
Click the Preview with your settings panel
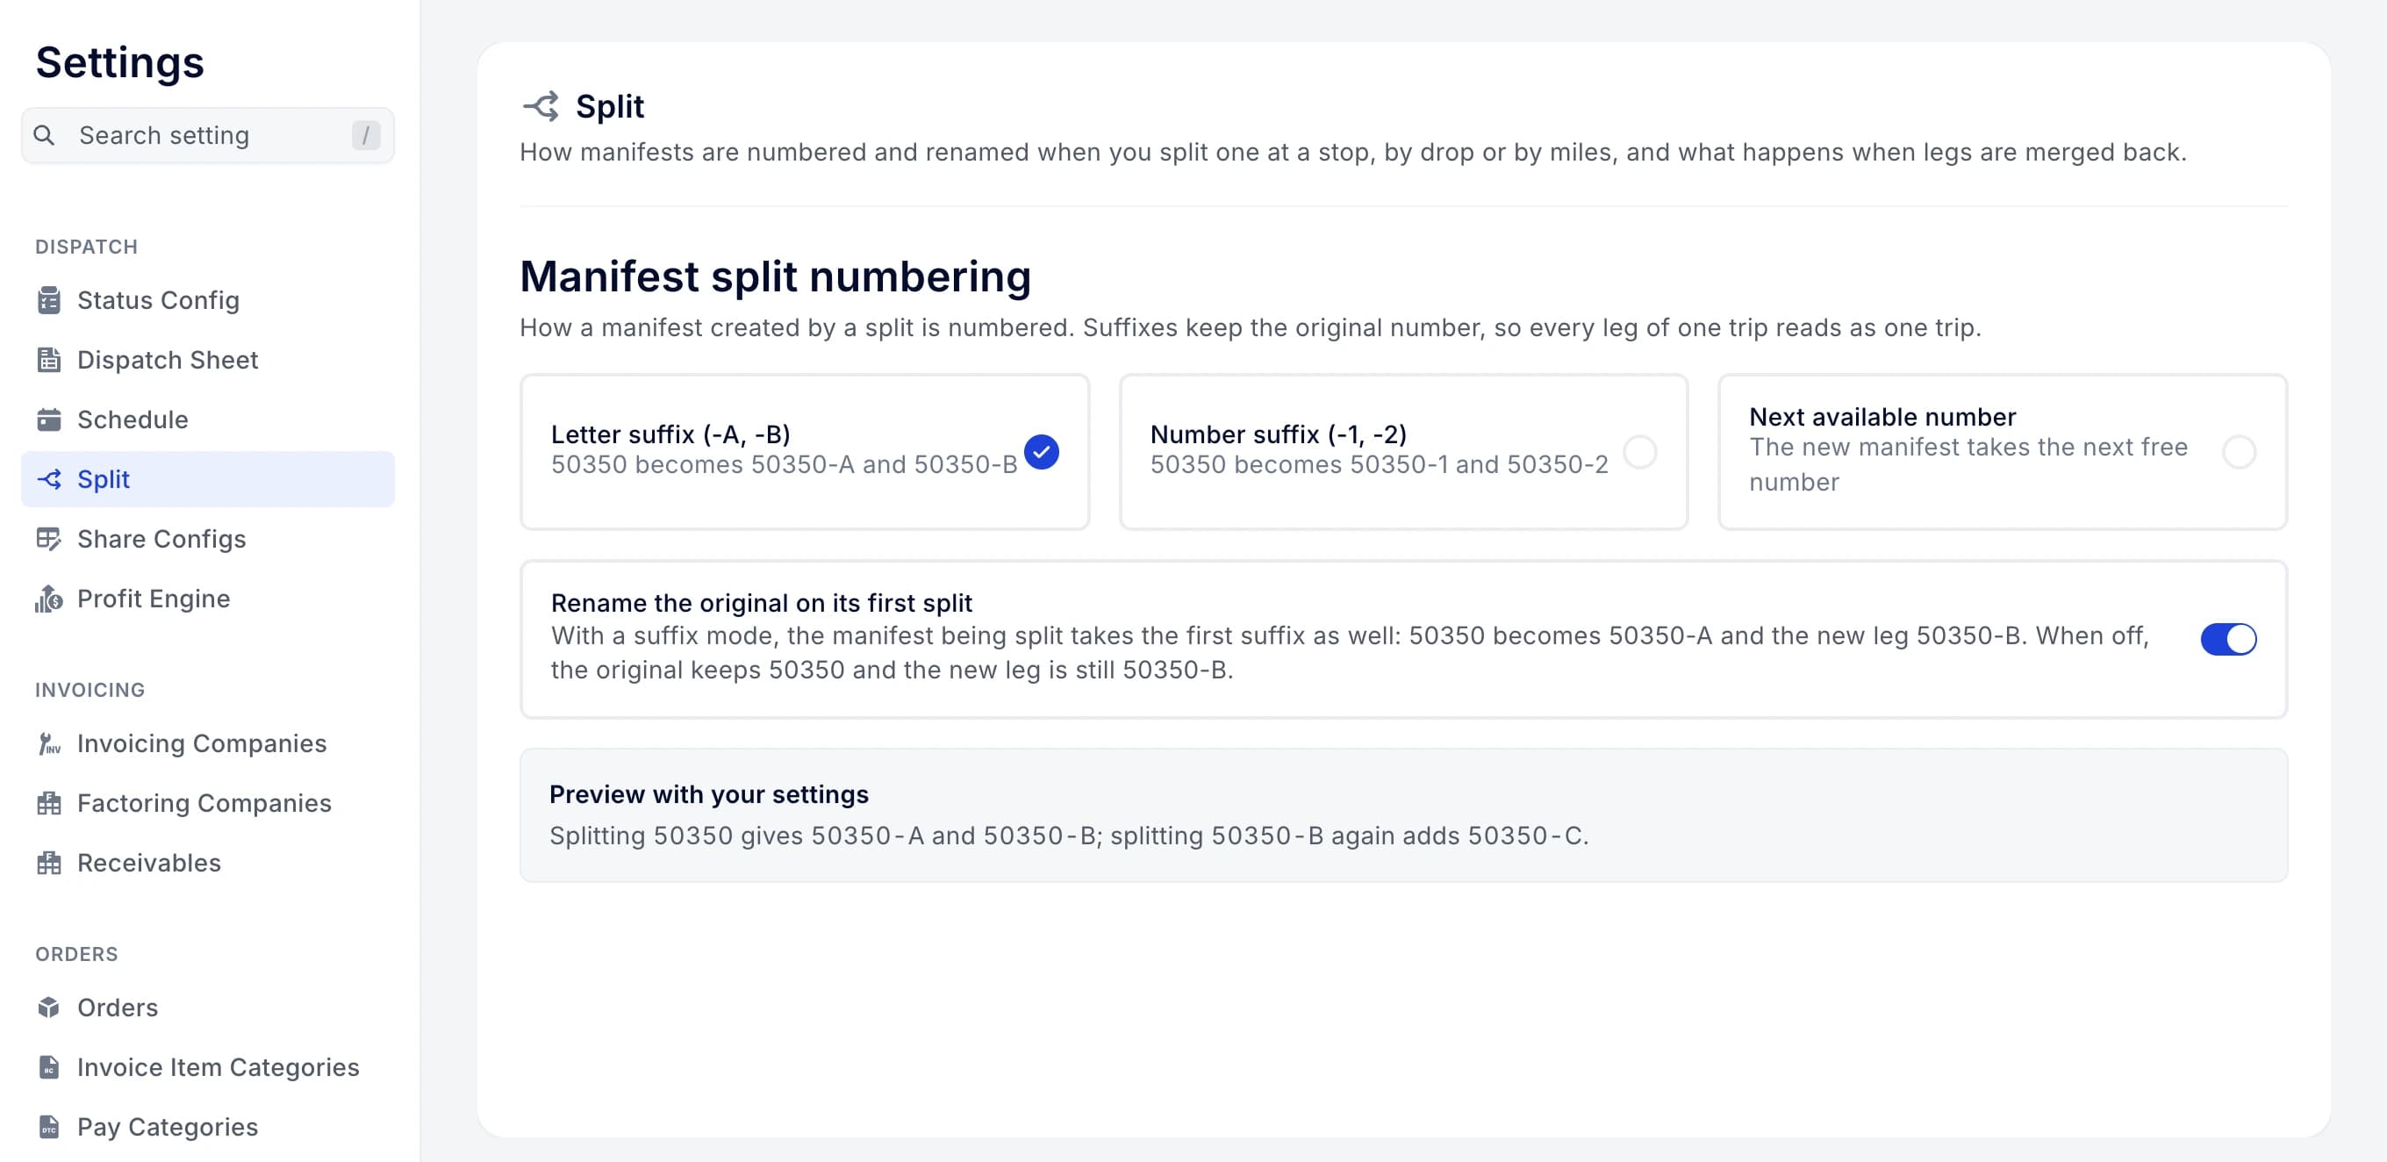coord(1403,815)
